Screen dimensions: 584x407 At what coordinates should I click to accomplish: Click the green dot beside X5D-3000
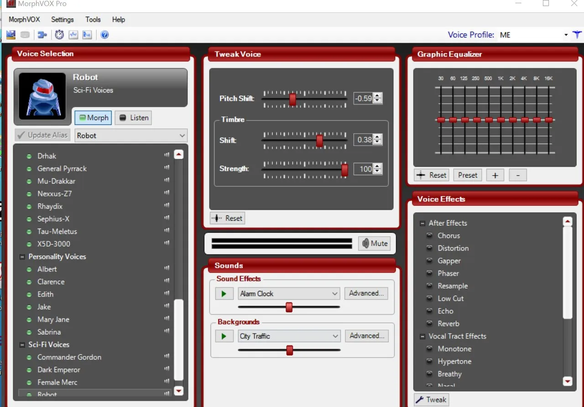point(29,244)
